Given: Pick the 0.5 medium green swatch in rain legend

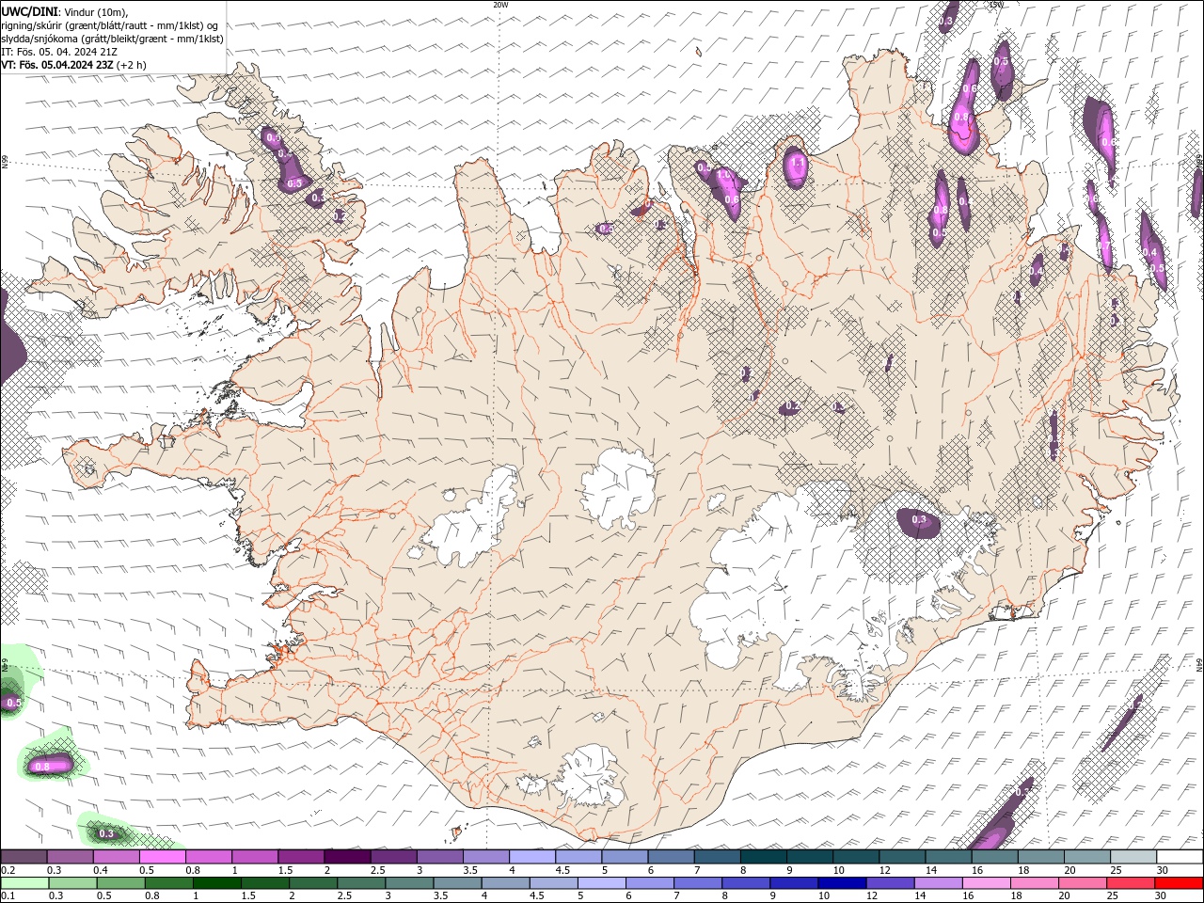Looking at the screenshot, I should pos(120,883).
